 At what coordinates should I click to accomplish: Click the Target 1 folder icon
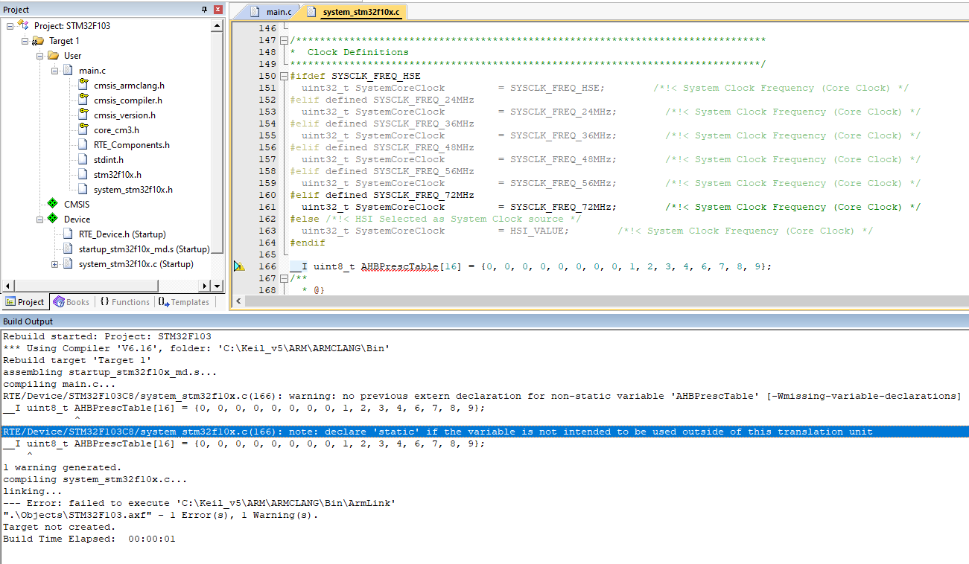[x=38, y=41]
